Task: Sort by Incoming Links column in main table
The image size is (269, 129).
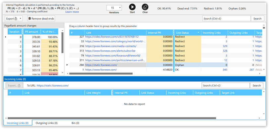Action: tap(214, 33)
